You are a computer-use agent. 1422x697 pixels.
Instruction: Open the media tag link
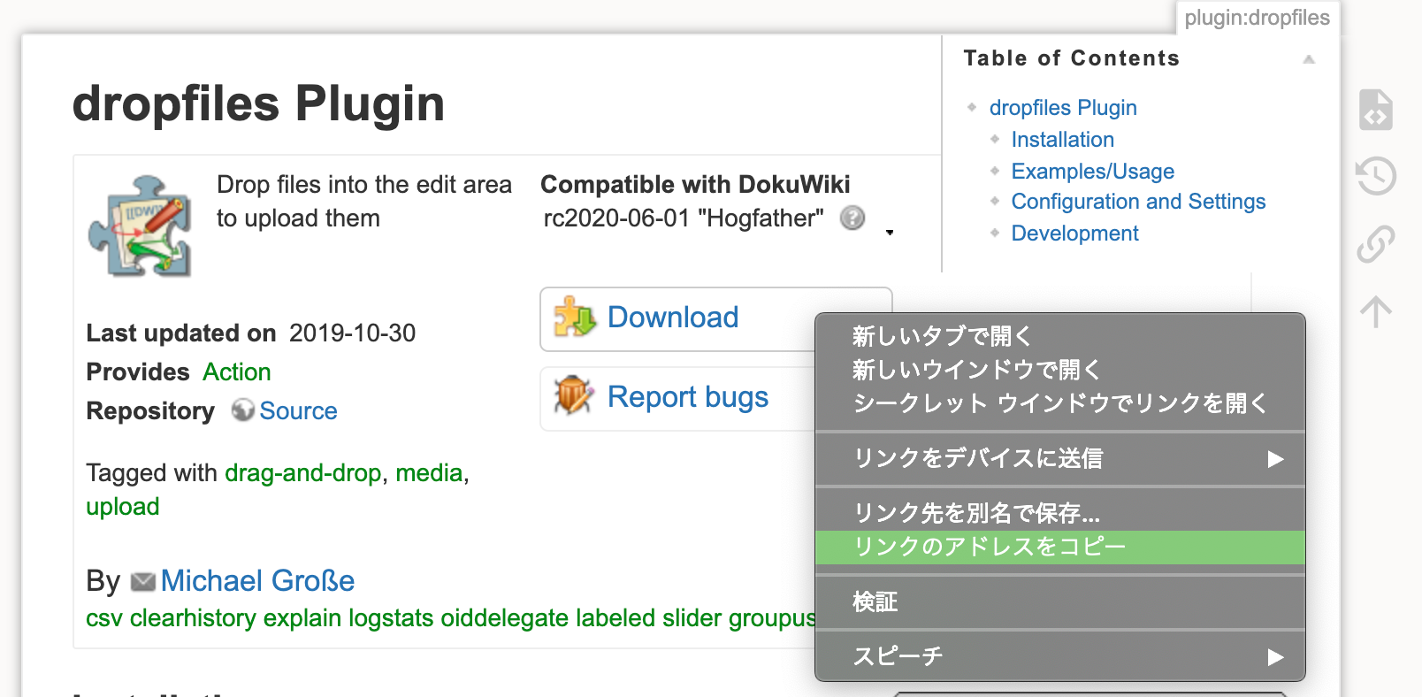click(429, 473)
